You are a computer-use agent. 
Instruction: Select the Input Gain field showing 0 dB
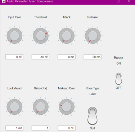14,57
